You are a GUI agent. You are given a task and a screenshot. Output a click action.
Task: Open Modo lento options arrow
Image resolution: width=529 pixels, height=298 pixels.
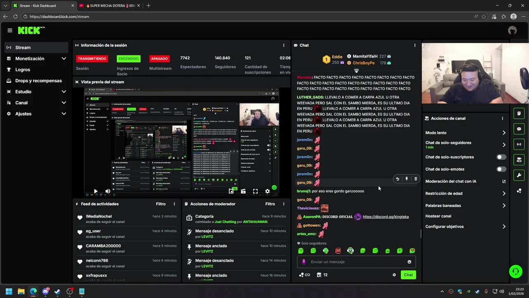[x=504, y=133]
